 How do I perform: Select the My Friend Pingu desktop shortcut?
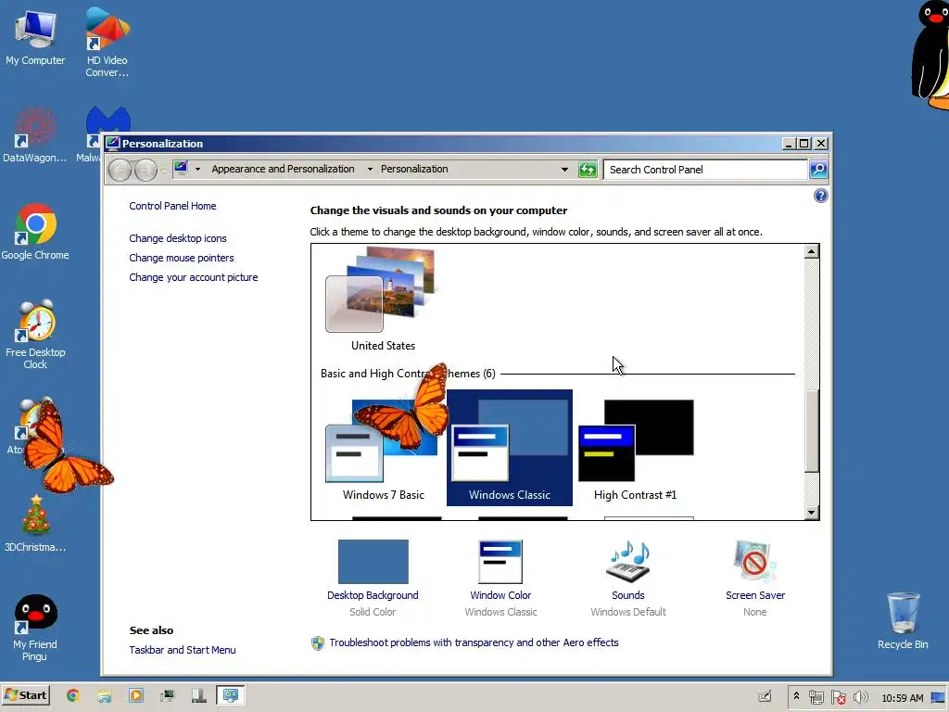[35, 628]
